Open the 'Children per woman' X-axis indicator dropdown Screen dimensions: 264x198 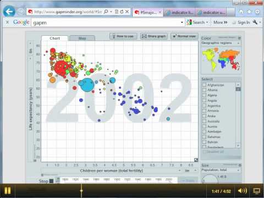tap(112, 170)
